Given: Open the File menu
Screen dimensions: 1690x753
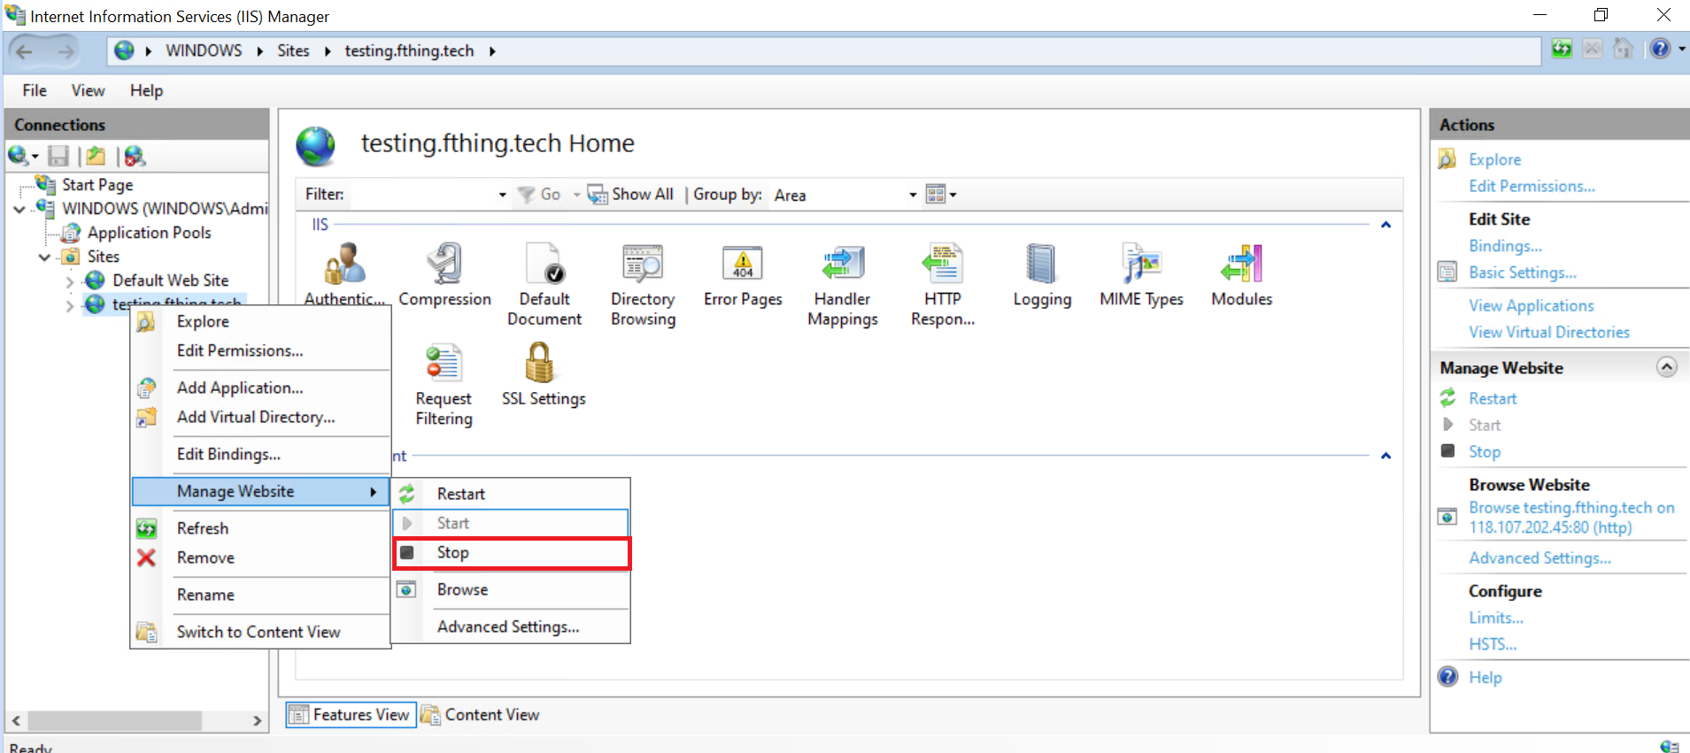Looking at the screenshot, I should coord(35,90).
